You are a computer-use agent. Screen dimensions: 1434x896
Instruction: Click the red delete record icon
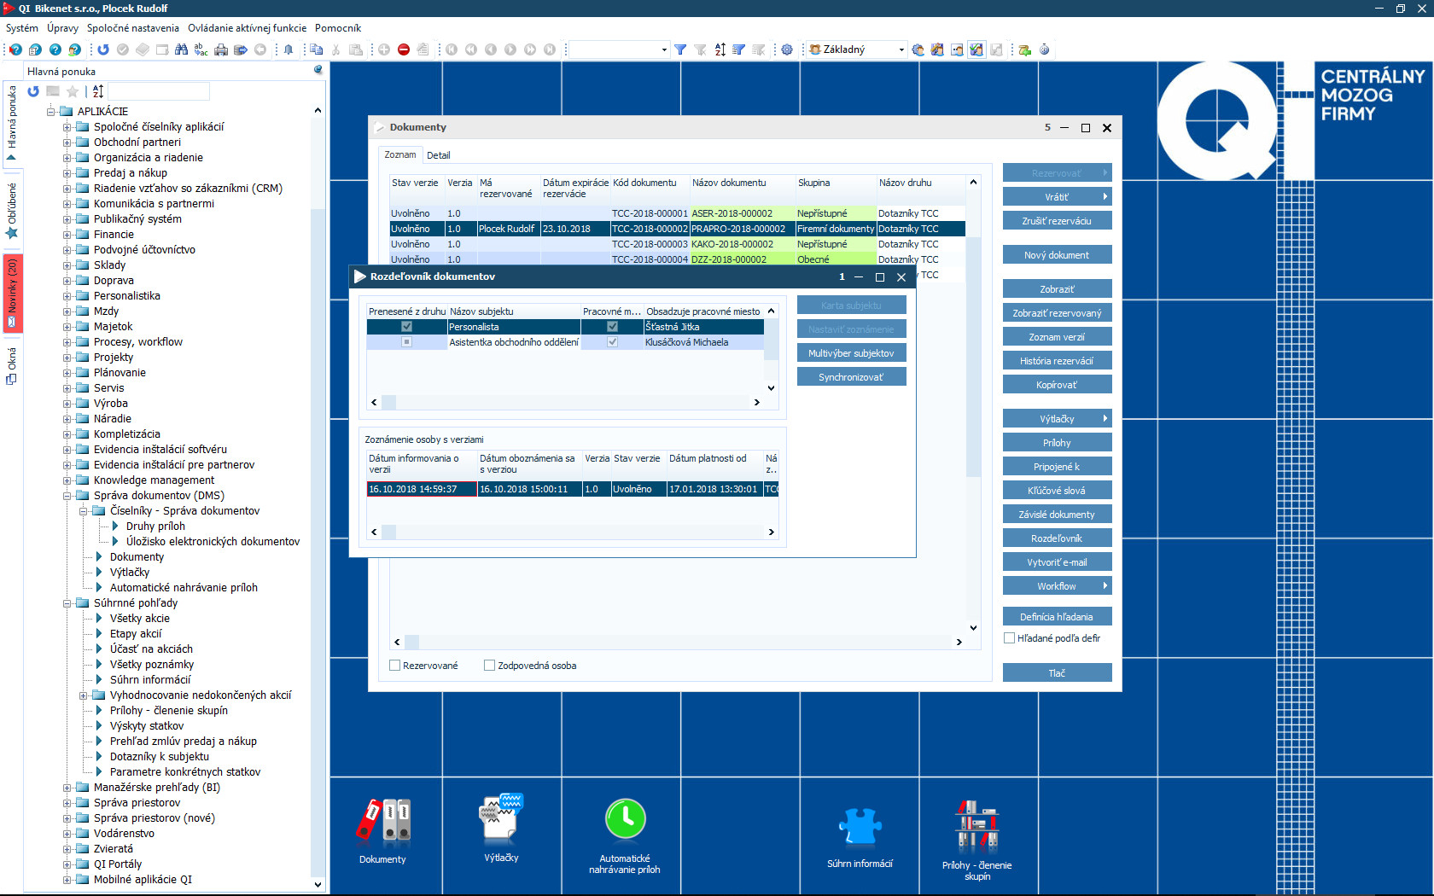click(404, 49)
